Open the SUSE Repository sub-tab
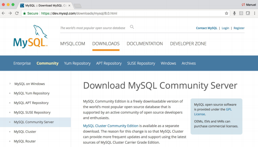This screenshot has height=147, width=258. tap(141, 63)
